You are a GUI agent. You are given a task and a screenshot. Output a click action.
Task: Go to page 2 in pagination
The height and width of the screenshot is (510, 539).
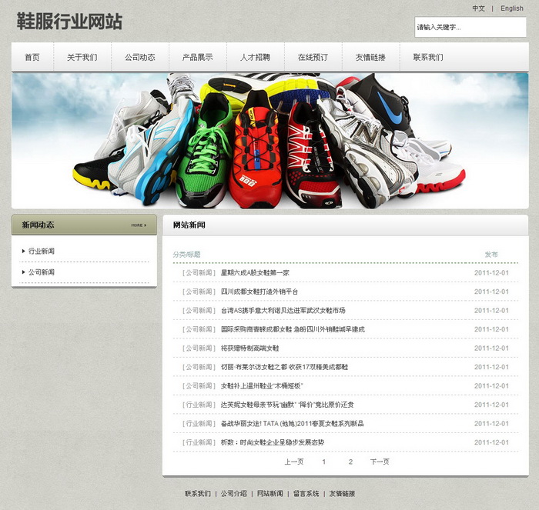point(350,462)
